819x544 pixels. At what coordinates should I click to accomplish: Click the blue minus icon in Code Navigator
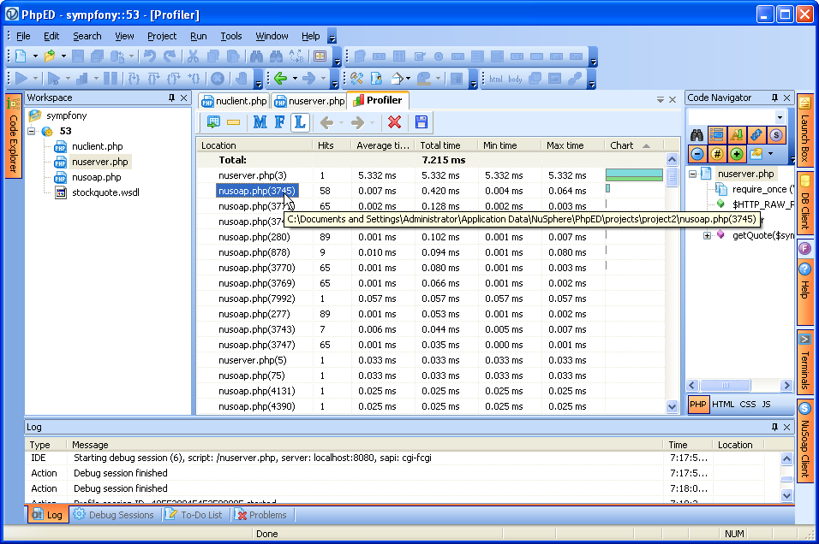click(x=697, y=154)
